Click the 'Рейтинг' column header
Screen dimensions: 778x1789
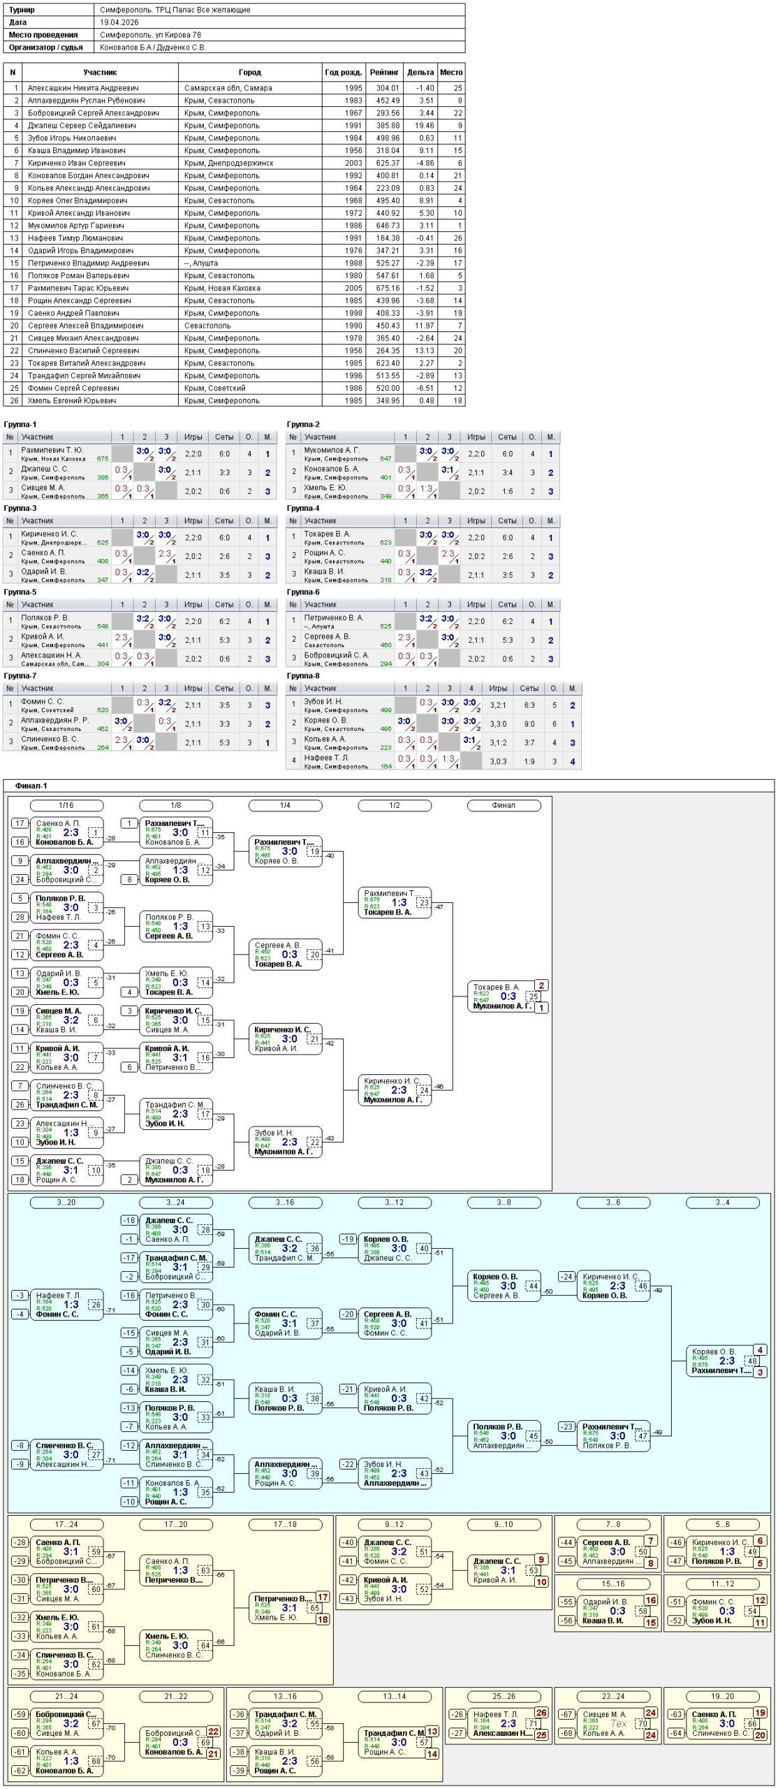(x=384, y=72)
